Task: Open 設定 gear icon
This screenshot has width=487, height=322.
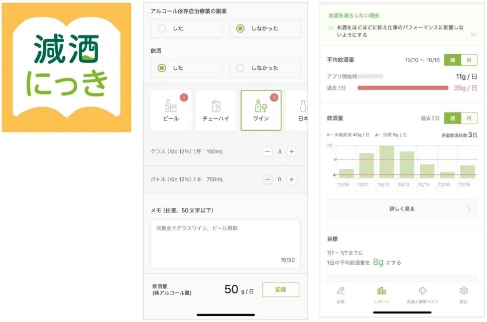Action: point(463,291)
